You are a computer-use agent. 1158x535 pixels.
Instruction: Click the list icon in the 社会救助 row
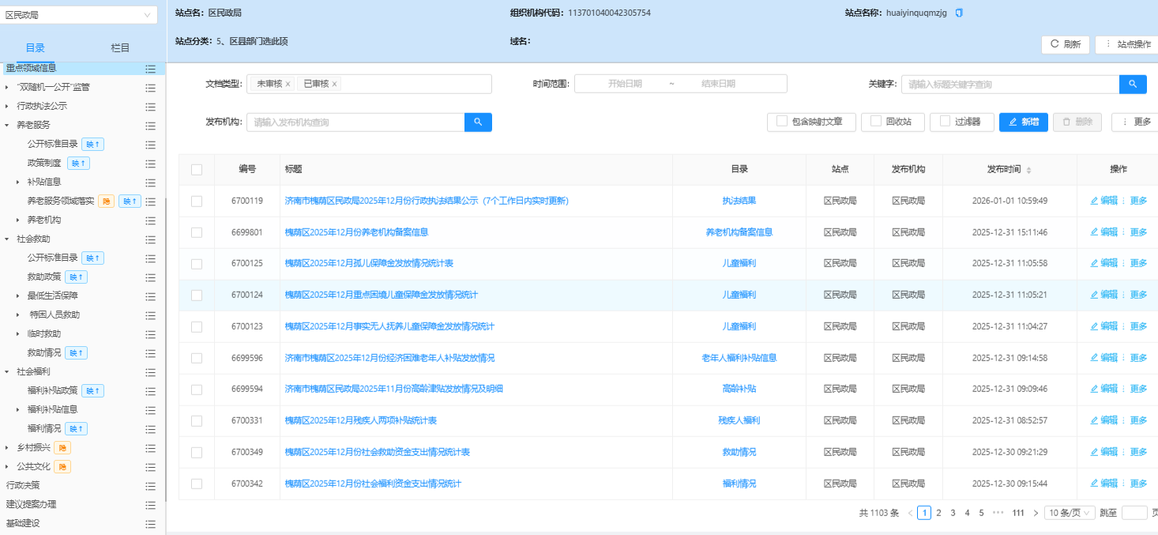tap(150, 239)
